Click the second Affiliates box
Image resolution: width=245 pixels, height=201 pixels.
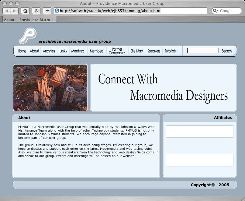coord(199,160)
